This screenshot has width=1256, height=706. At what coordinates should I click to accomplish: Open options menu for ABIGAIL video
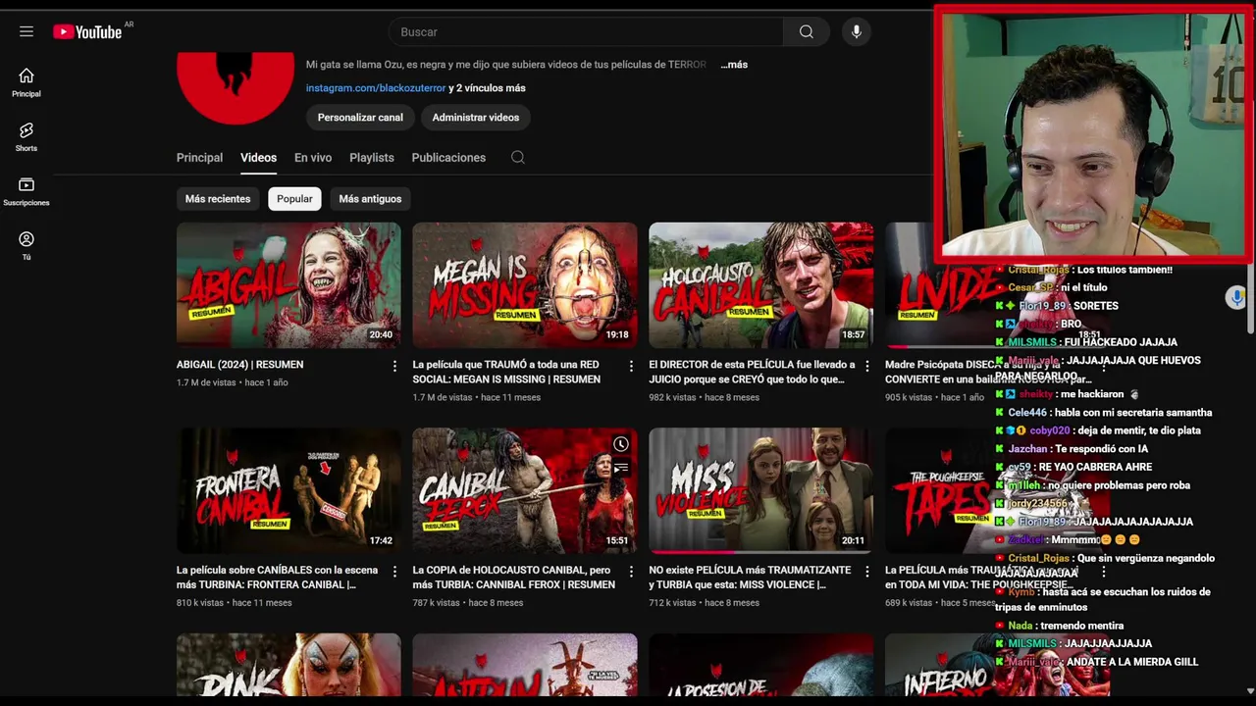394,366
